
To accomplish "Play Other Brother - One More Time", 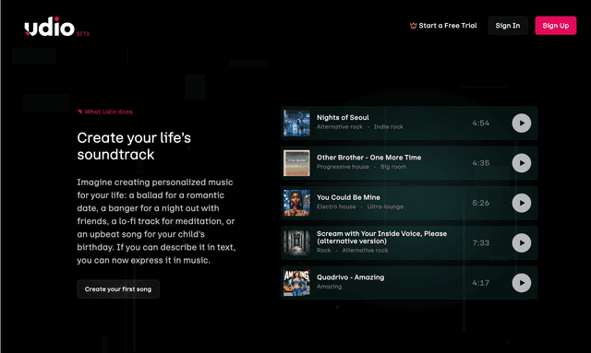I will point(521,163).
